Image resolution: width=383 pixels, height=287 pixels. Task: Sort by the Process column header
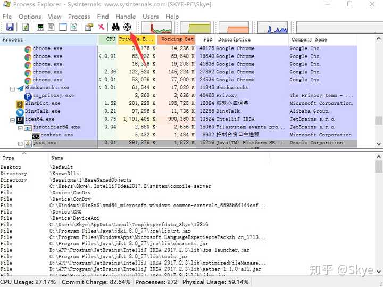click(49, 39)
